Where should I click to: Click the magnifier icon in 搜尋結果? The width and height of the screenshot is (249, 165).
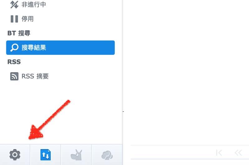[14, 48]
